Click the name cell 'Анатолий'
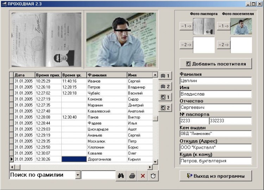 coord(140,111)
